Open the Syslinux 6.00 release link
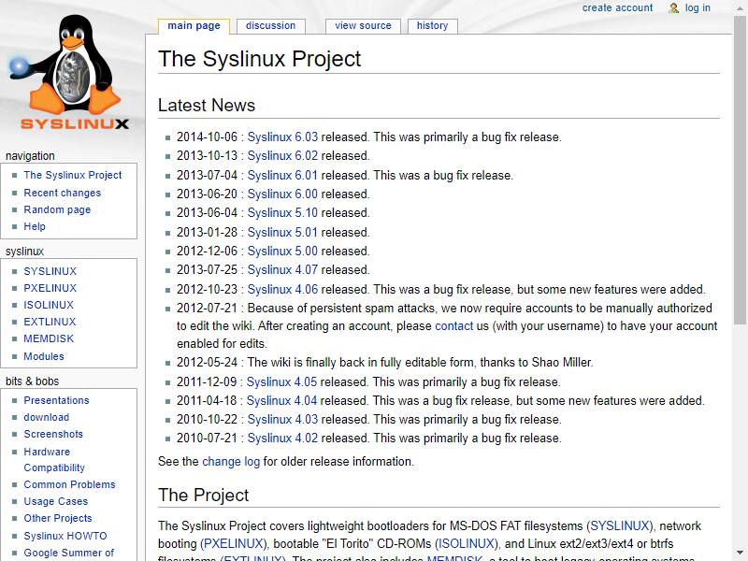This screenshot has height=561, width=748. tap(282, 194)
